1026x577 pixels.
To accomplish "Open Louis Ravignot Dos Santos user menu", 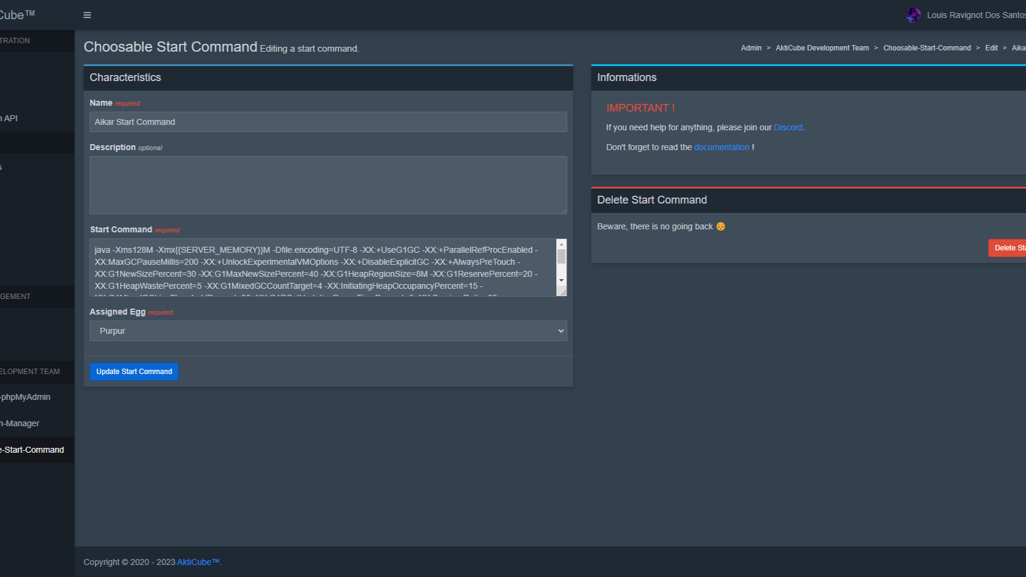I will (975, 15).
